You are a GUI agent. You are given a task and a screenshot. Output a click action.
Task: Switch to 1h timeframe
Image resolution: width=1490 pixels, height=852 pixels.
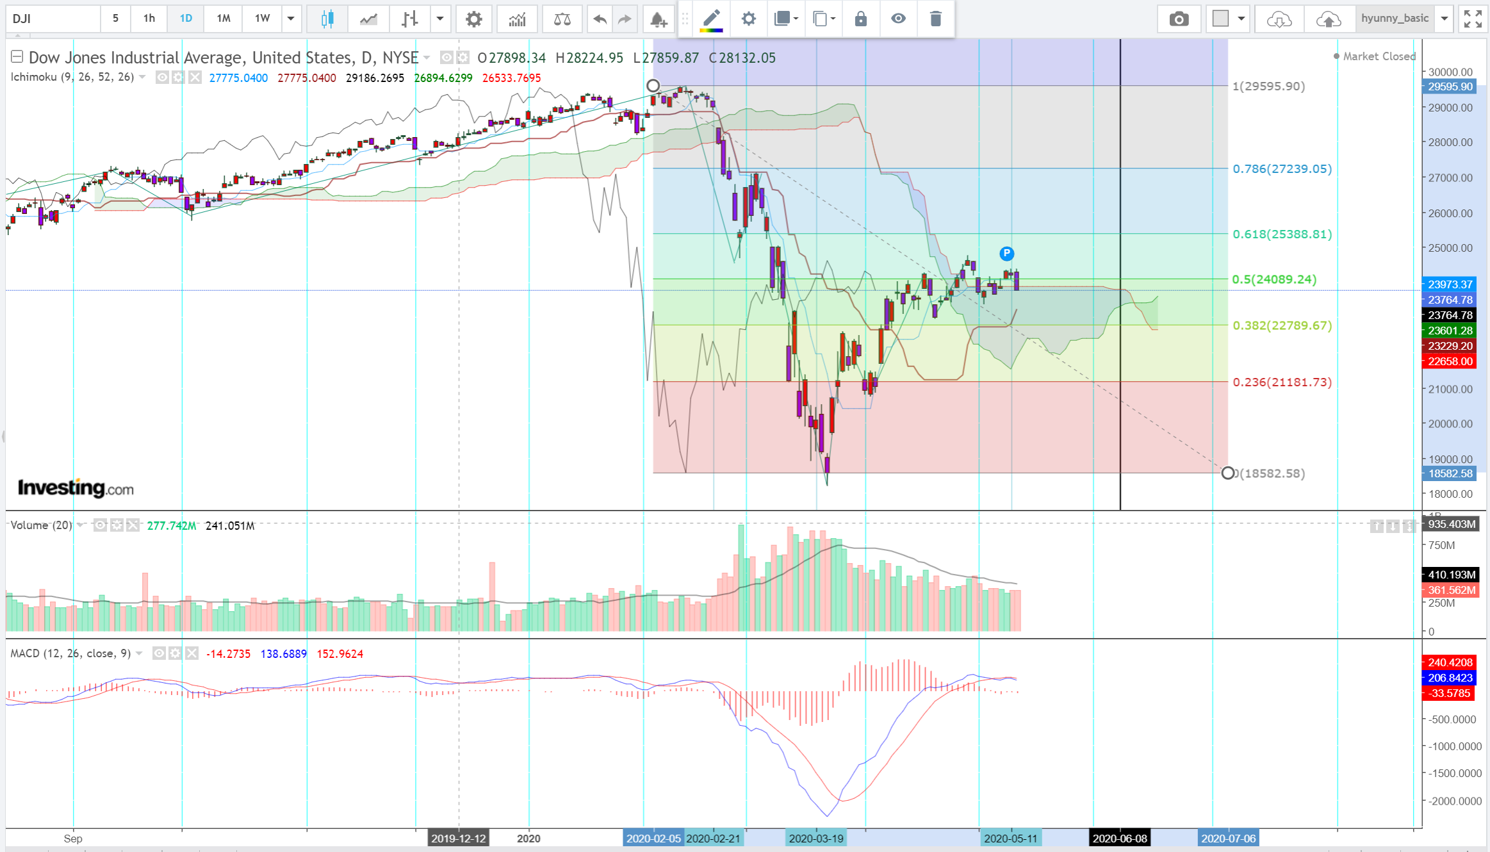click(149, 19)
